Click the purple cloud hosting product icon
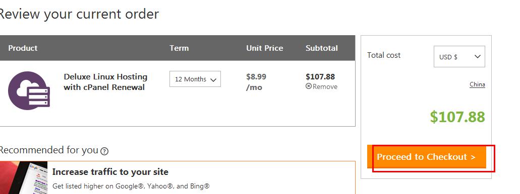The width and height of the screenshot is (520, 194). (x=29, y=90)
